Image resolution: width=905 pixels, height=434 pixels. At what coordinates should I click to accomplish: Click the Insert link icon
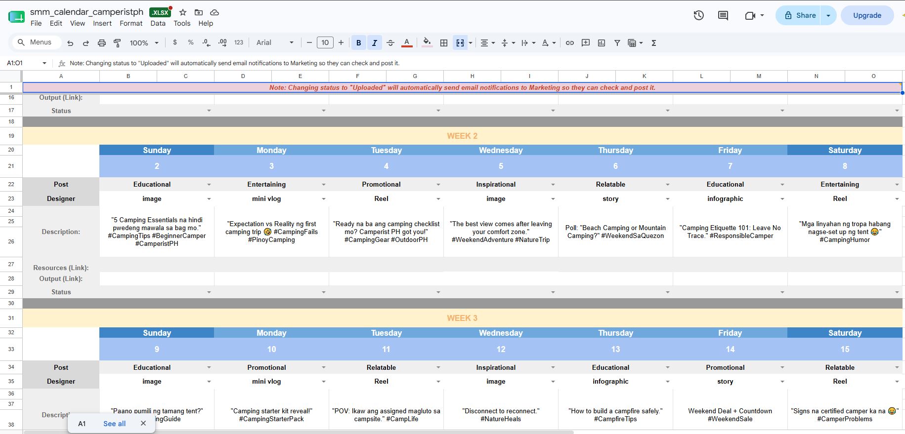tap(570, 43)
